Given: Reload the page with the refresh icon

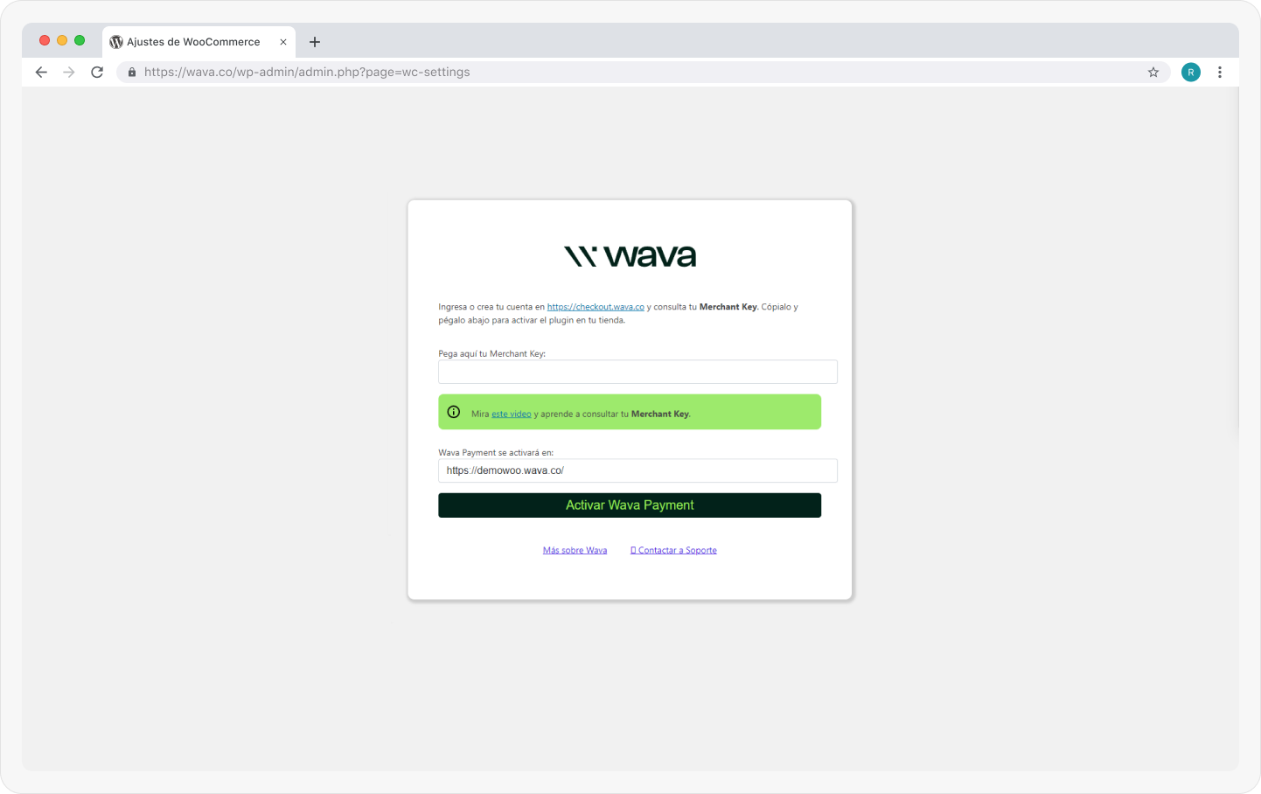Looking at the screenshot, I should click(97, 73).
